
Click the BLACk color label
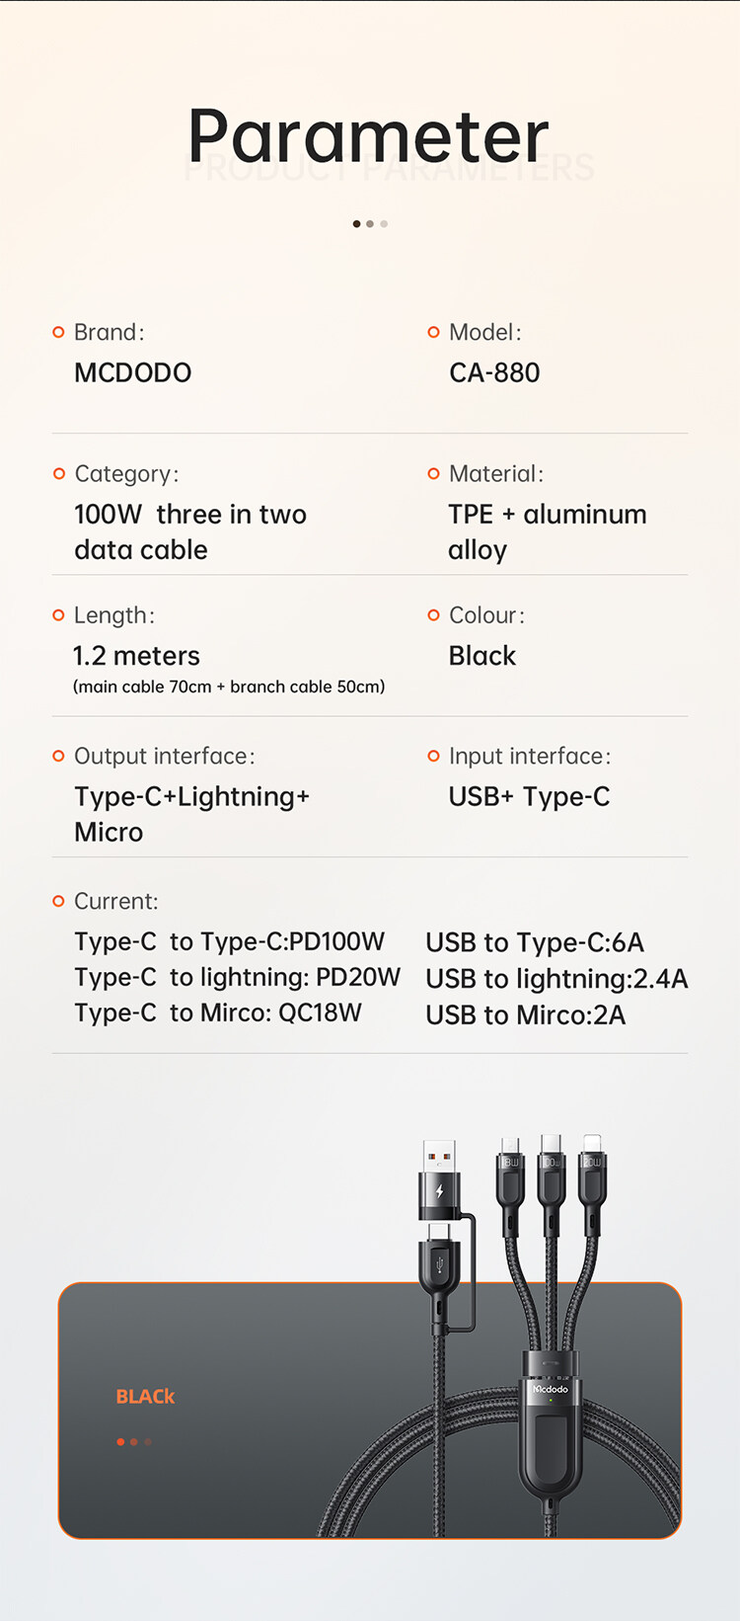[145, 1397]
